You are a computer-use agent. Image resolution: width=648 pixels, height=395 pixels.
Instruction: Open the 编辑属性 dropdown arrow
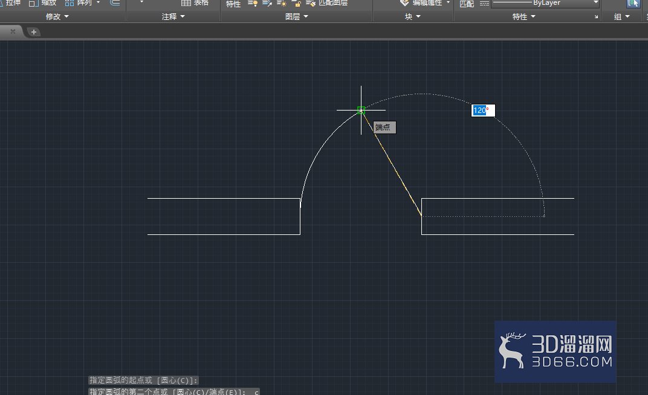448,2
